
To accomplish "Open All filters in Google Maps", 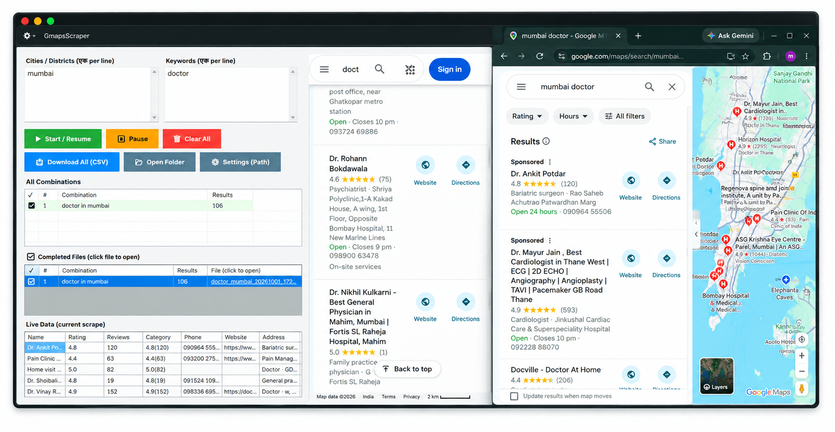I will coord(625,116).
